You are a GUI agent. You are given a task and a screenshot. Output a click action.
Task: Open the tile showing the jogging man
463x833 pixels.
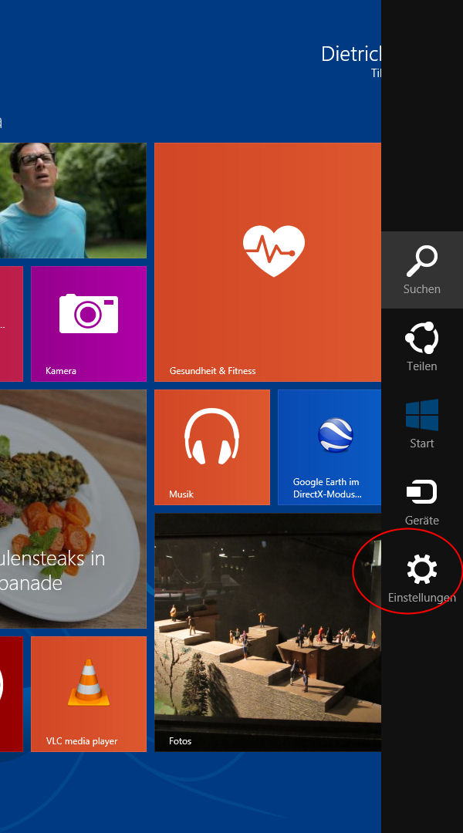point(73,201)
